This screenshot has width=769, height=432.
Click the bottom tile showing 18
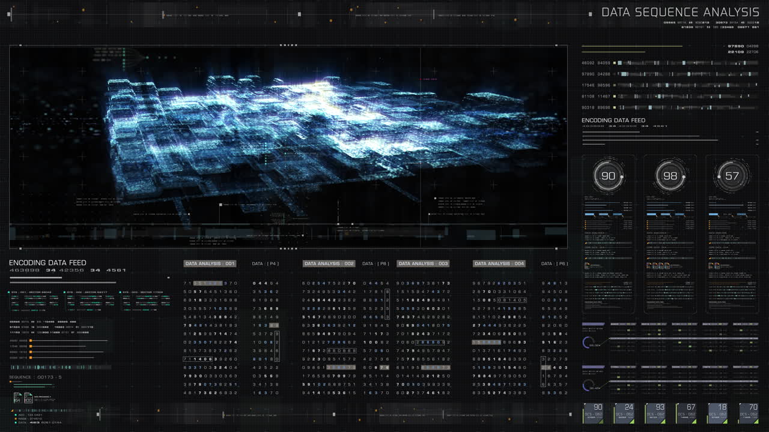click(717, 413)
